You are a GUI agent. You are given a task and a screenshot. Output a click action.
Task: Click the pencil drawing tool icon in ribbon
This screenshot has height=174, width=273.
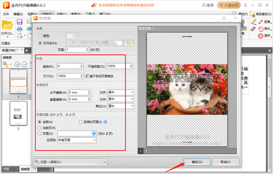pos(253,22)
